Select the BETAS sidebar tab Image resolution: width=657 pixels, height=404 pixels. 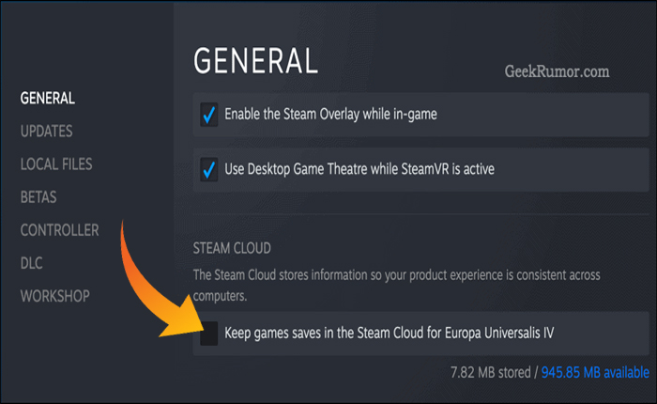[38, 197]
